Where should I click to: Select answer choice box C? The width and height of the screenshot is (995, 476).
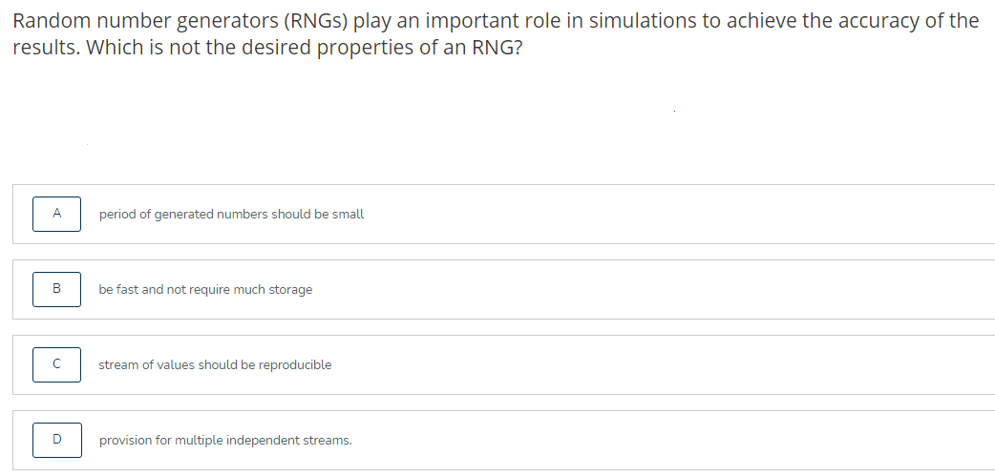[x=56, y=364]
